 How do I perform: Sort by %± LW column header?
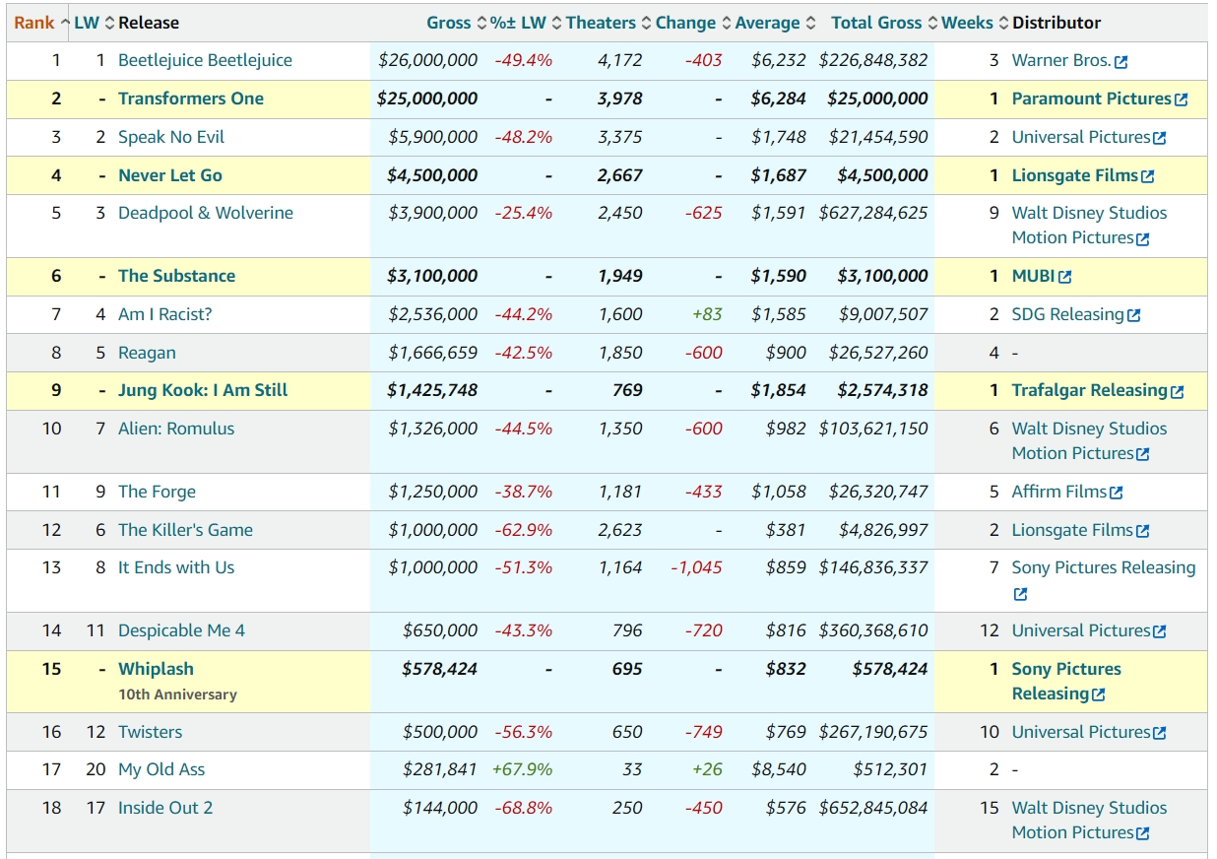tap(526, 23)
